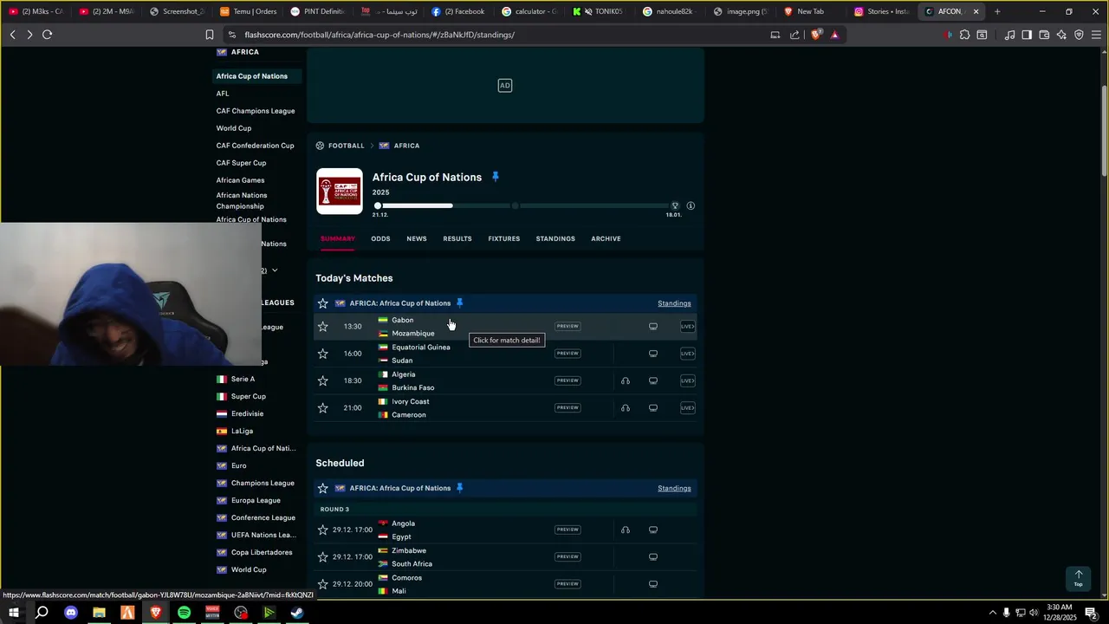Open Serie A in sidebar leagues
This screenshot has width=1109, height=624.
(x=243, y=379)
